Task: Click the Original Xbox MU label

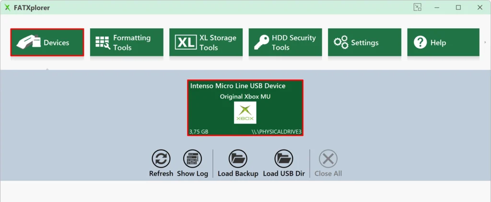Action: (245, 96)
